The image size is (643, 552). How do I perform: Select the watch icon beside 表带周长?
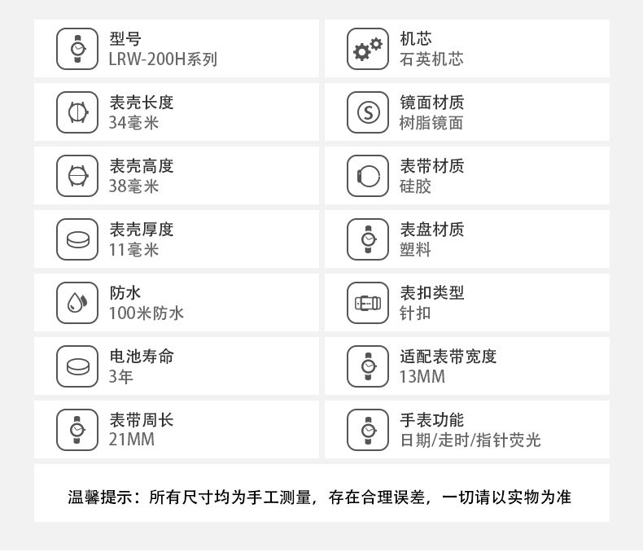(77, 430)
